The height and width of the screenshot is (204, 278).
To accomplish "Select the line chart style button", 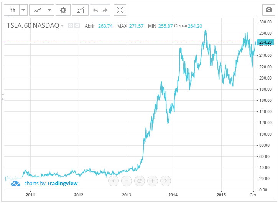I will [38, 10].
